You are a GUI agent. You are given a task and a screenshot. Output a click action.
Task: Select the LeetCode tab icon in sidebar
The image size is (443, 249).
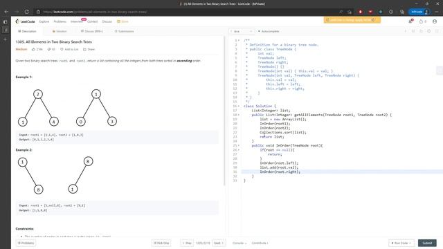point(6,30)
